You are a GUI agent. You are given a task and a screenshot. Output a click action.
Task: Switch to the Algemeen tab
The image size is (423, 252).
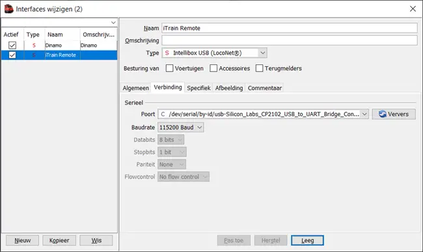pyautogui.click(x=136, y=88)
